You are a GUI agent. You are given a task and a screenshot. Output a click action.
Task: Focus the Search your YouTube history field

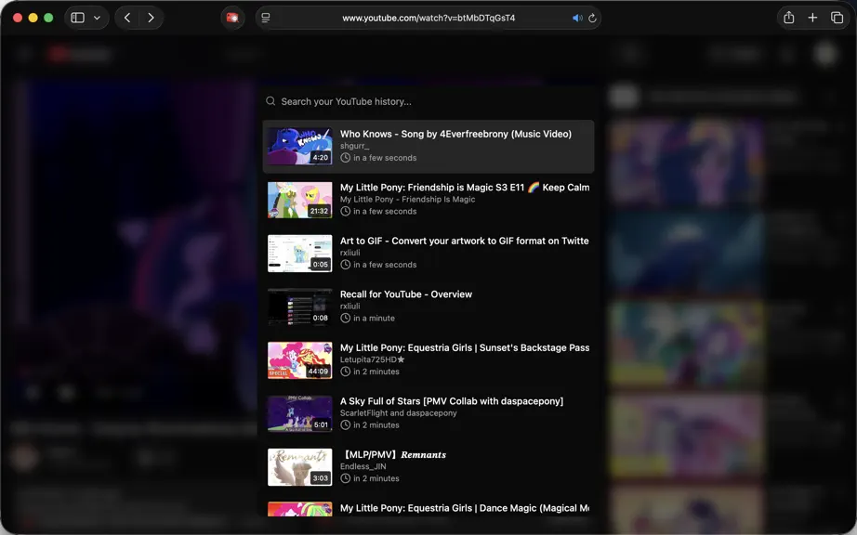coord(428,101)
